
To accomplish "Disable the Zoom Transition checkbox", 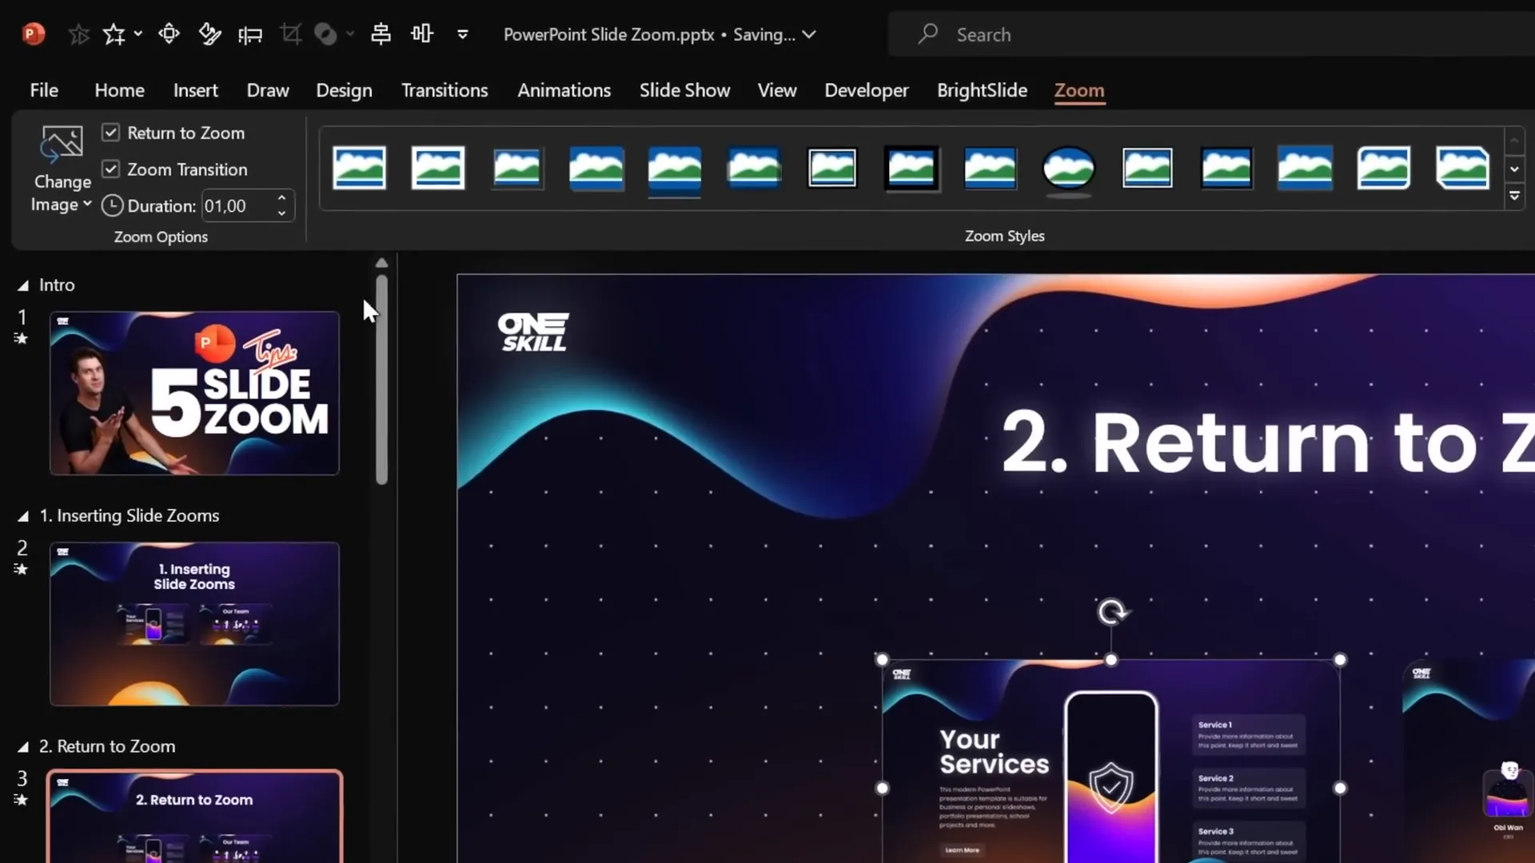I will coord(111,169).
